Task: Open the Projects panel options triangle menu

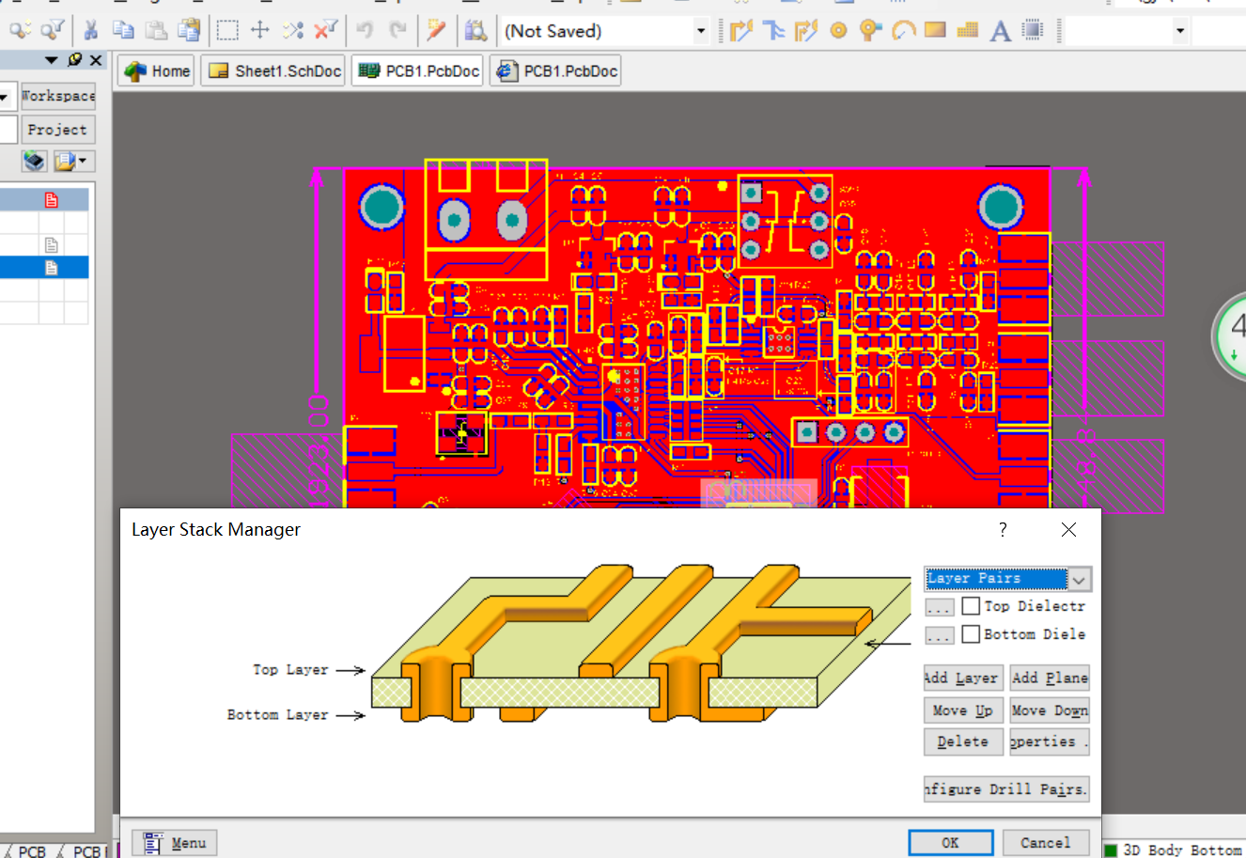Action: tap(52, 60)
